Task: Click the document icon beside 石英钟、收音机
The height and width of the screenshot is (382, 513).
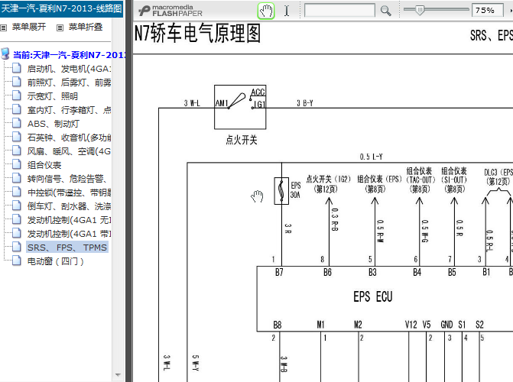Action: pos(16,137)
